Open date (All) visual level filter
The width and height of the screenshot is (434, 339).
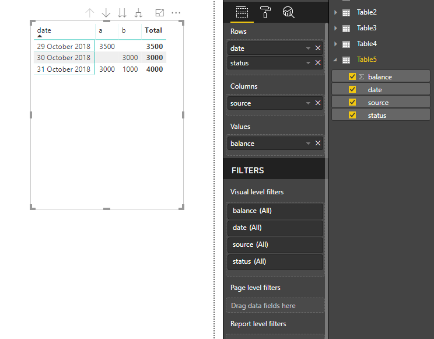tap(275, 228)
